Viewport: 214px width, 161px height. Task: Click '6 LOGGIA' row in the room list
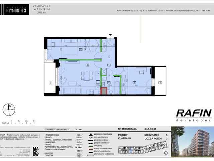point(64,153)
